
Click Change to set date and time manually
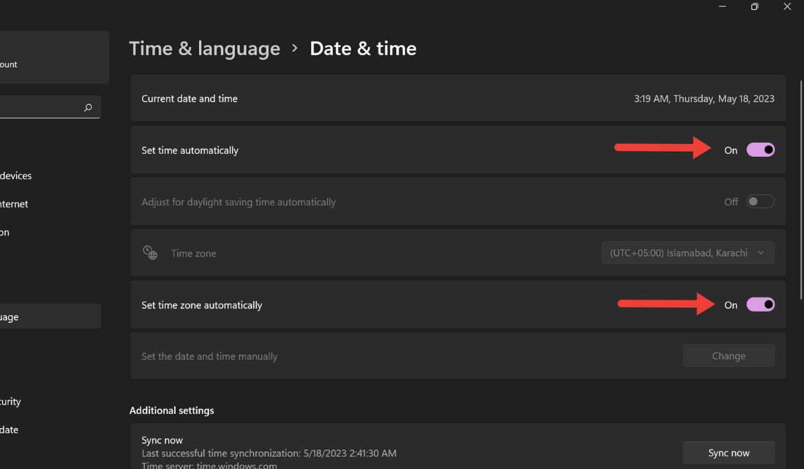[728, 356]
